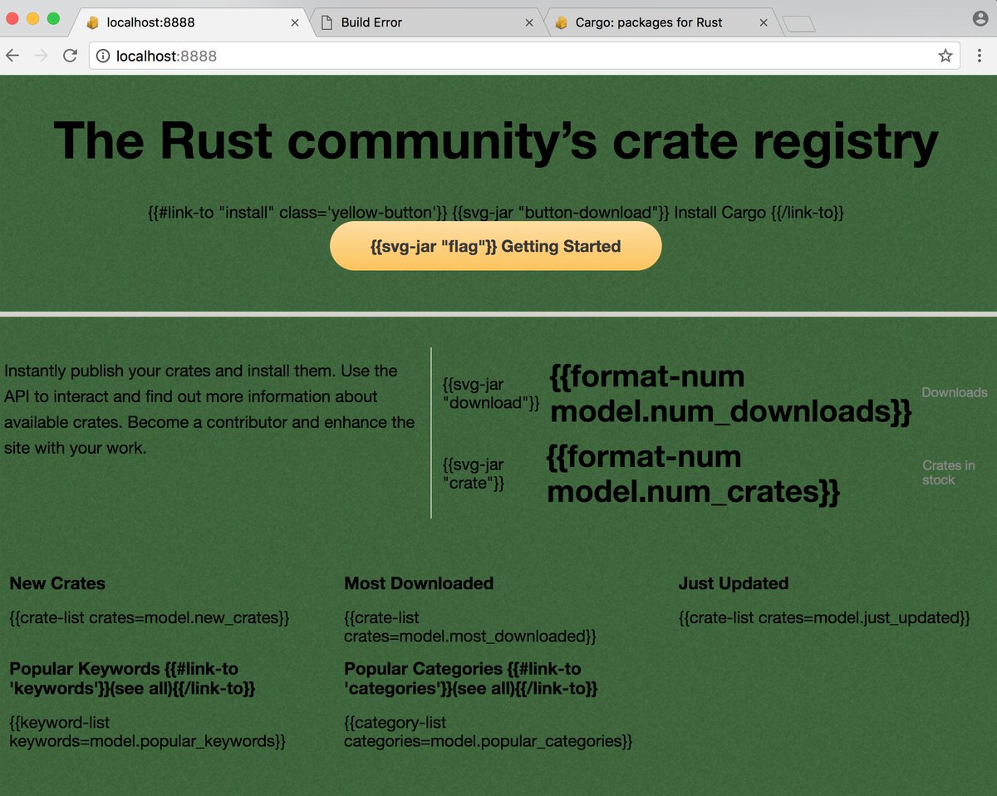Click the category-list categories=model.popular_categories text
Image resolution: width=997 pixels, height=796 pixels.
(x=489, y=732)
